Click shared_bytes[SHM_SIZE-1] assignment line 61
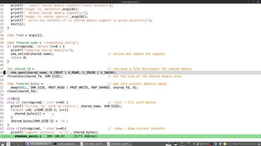The image size is (261, 146). (x=40, y=121)
